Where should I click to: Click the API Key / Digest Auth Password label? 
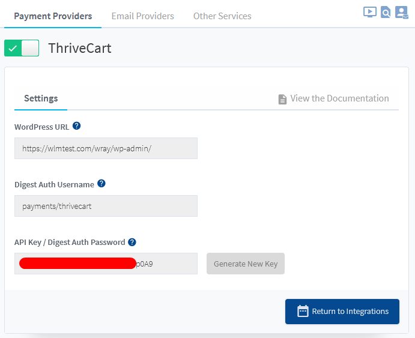coord(70,243)
